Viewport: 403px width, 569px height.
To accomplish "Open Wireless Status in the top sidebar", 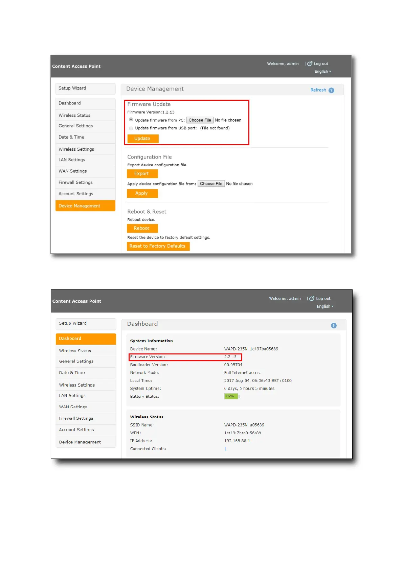I will (x=85, y=115).
